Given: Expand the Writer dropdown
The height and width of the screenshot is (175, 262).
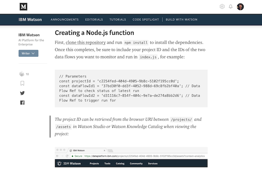Looking at the screenshot, I should tap(28, 53).
